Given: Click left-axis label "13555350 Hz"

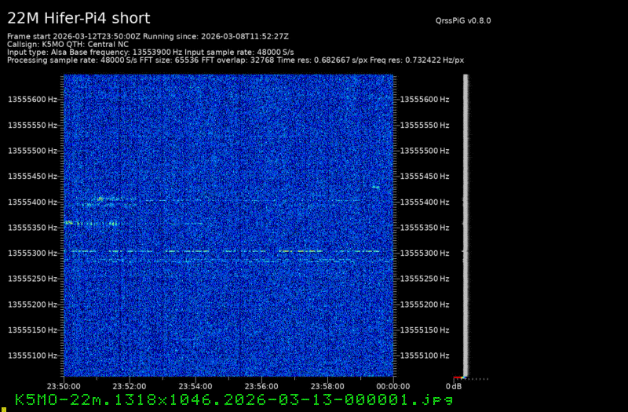Looking at the screenshot, I should (x=32, y=228).
